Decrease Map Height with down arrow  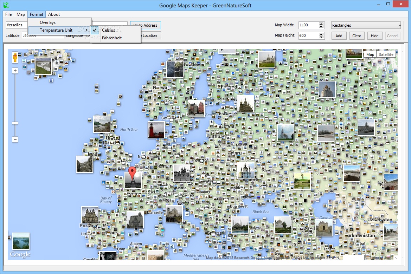coord(321,37)
